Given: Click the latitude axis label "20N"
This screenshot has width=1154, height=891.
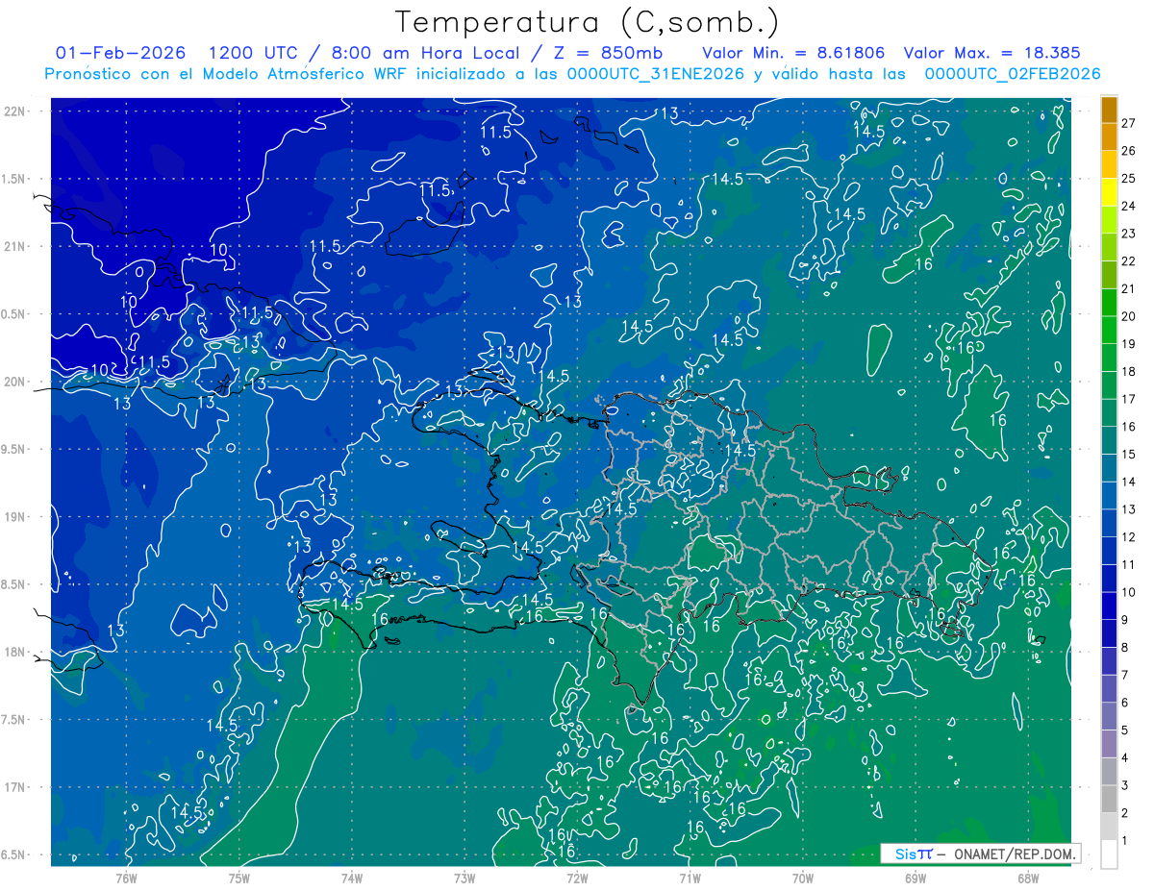Looking at the screenshot, I should tap(14, 382).
